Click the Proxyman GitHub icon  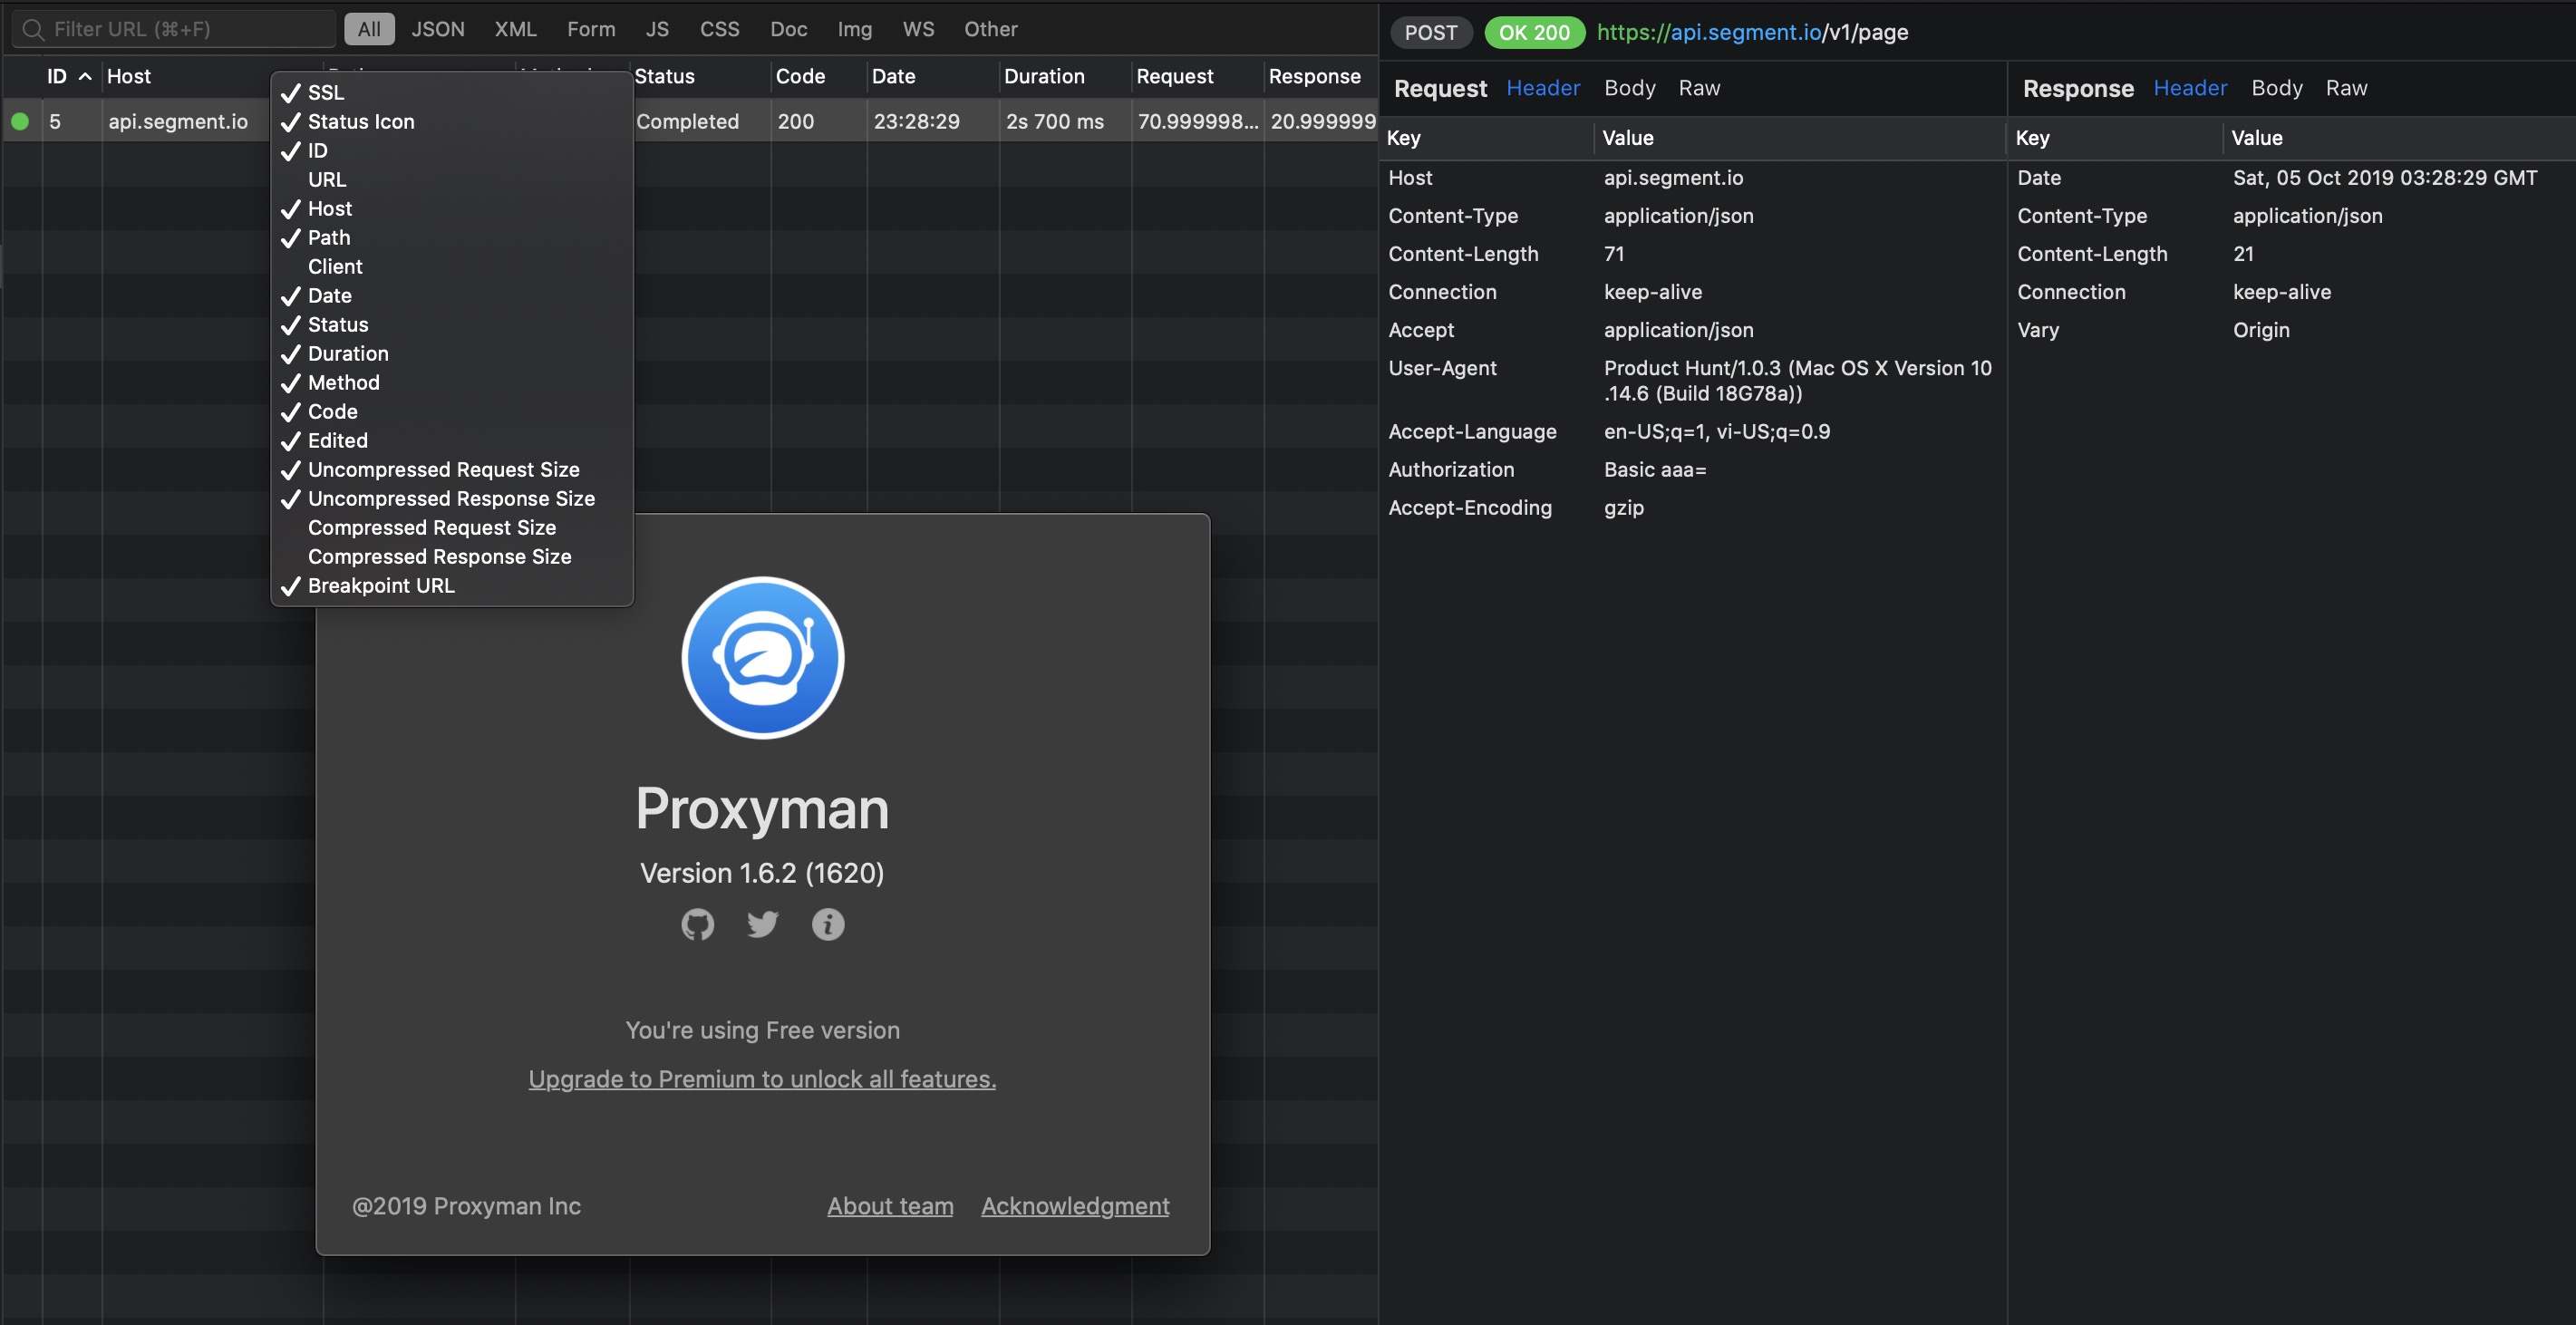click(697, 924)
